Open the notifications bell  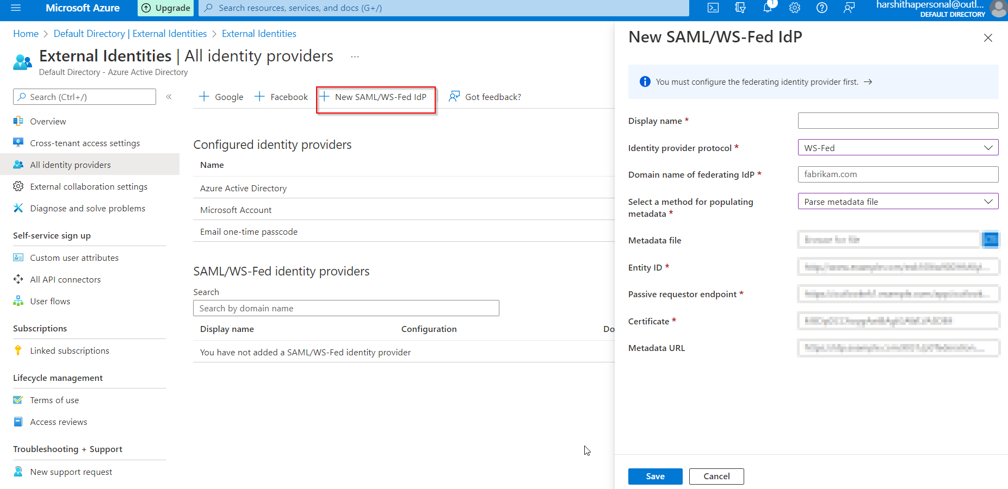(x=768, y=8)
